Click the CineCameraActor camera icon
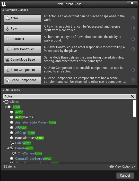Screen dimensions: 139x181 point(14,153)
